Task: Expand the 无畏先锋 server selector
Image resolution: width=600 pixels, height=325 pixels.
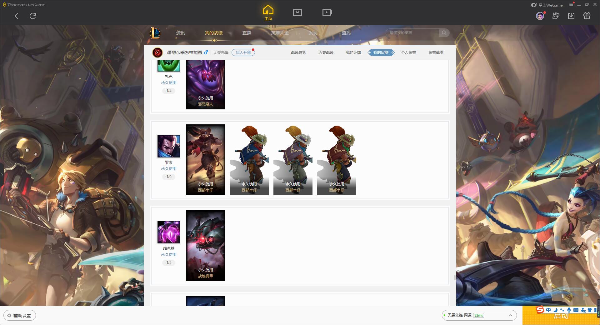Action: pyautogui.click(x=479, y=315)
